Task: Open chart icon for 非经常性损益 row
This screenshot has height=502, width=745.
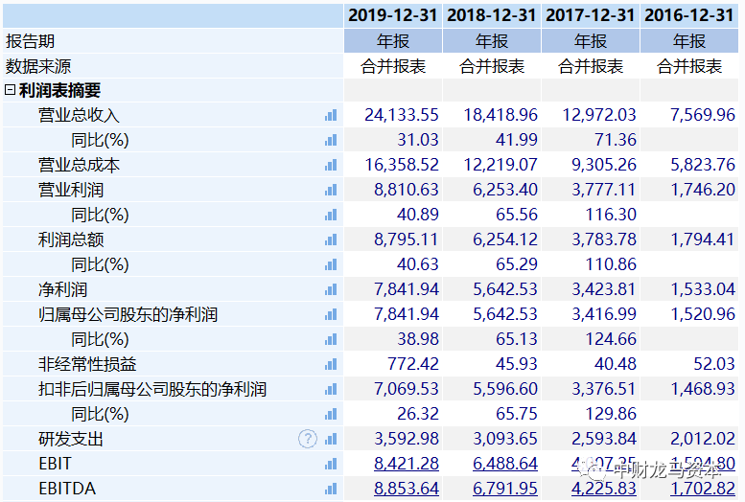Action: point(331,364)
